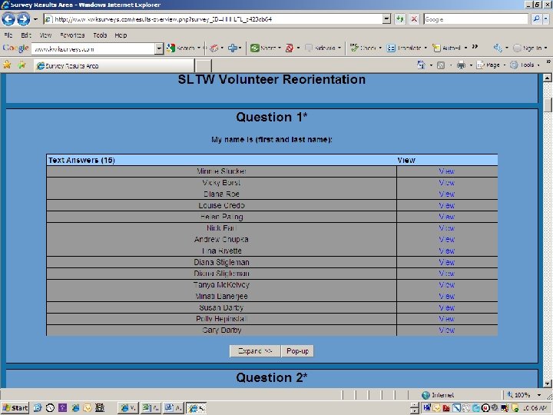This screenshot has width=553, height=415.
Task: Click the blue plus Bookmarks icon on Google Toolbar
Action: coord(233,48)
